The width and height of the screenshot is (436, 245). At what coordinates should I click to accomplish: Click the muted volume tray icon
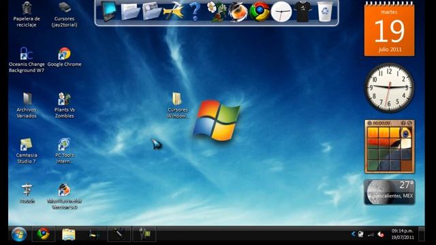(381, 234)
